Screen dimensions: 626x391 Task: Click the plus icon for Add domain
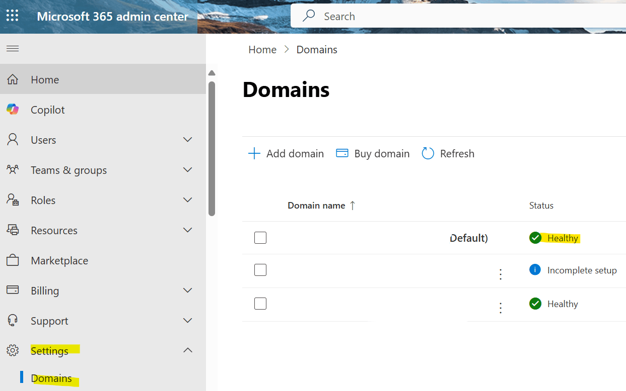[254, 153]
